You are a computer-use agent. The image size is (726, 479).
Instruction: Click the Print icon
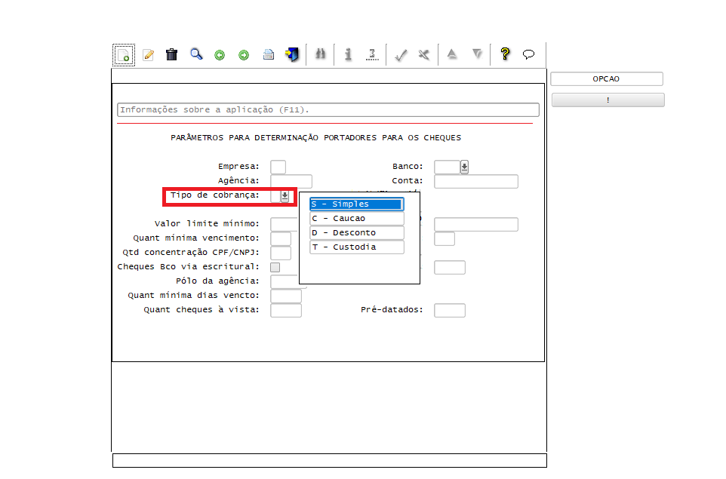(269, 54)
